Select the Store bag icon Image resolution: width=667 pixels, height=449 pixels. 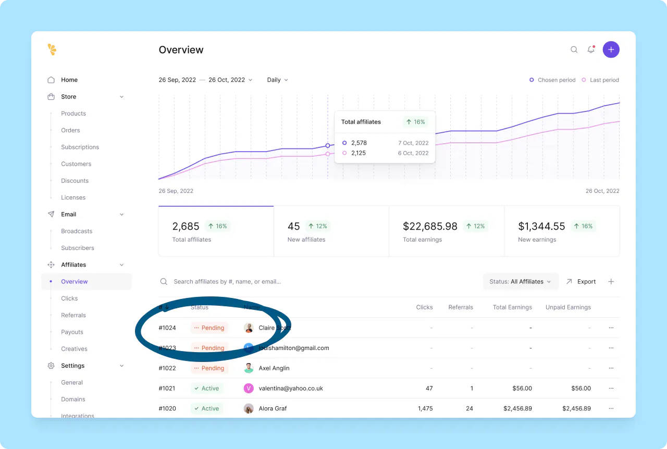pos(51,96)
